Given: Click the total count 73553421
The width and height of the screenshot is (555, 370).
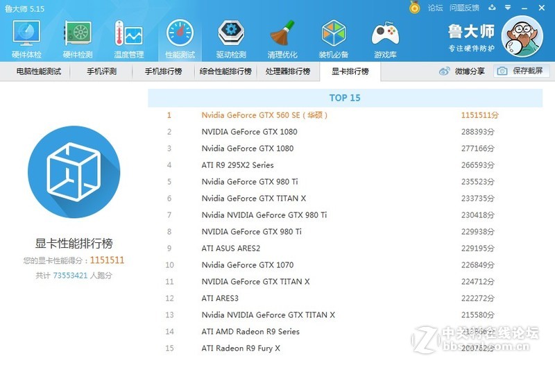Looking at the screenshot, I should pos(70,276).
